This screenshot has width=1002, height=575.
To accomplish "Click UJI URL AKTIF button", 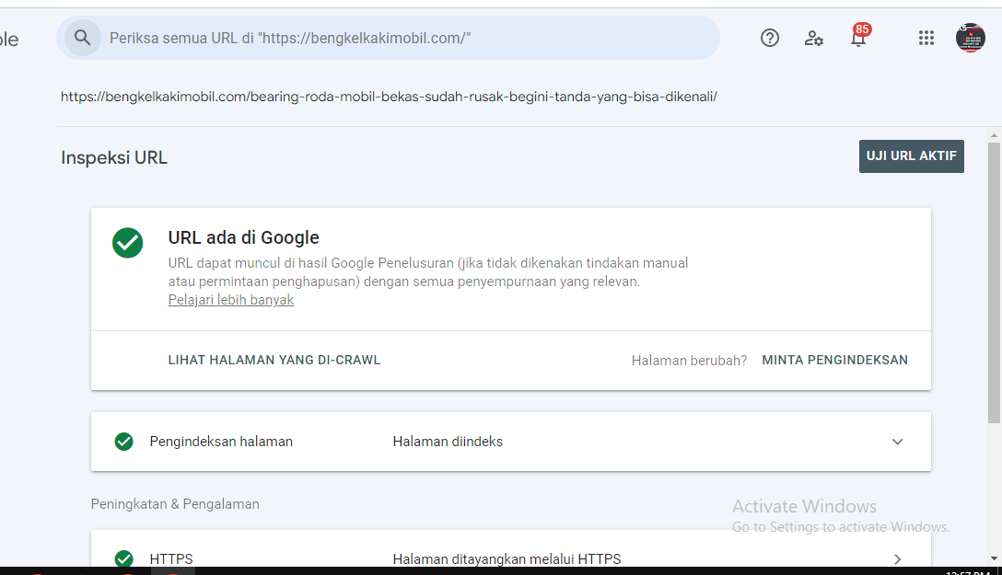I will tap(911, 156).
